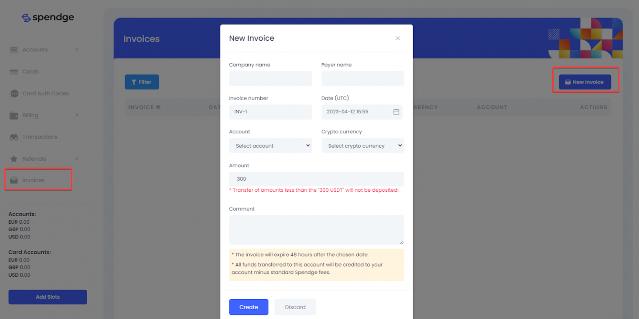Focus the Company name input field
639x319 pixels.
[271, 79]
